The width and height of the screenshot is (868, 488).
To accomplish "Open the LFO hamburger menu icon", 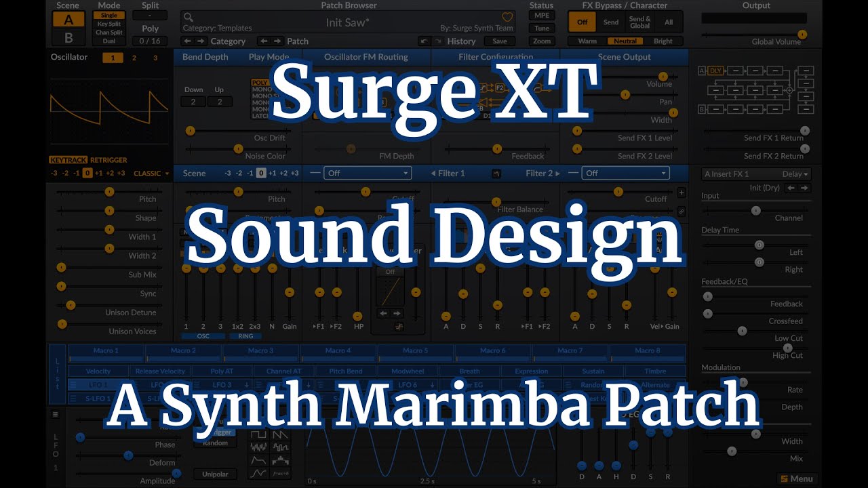I will pyautogui.click(x=56, y=414).
